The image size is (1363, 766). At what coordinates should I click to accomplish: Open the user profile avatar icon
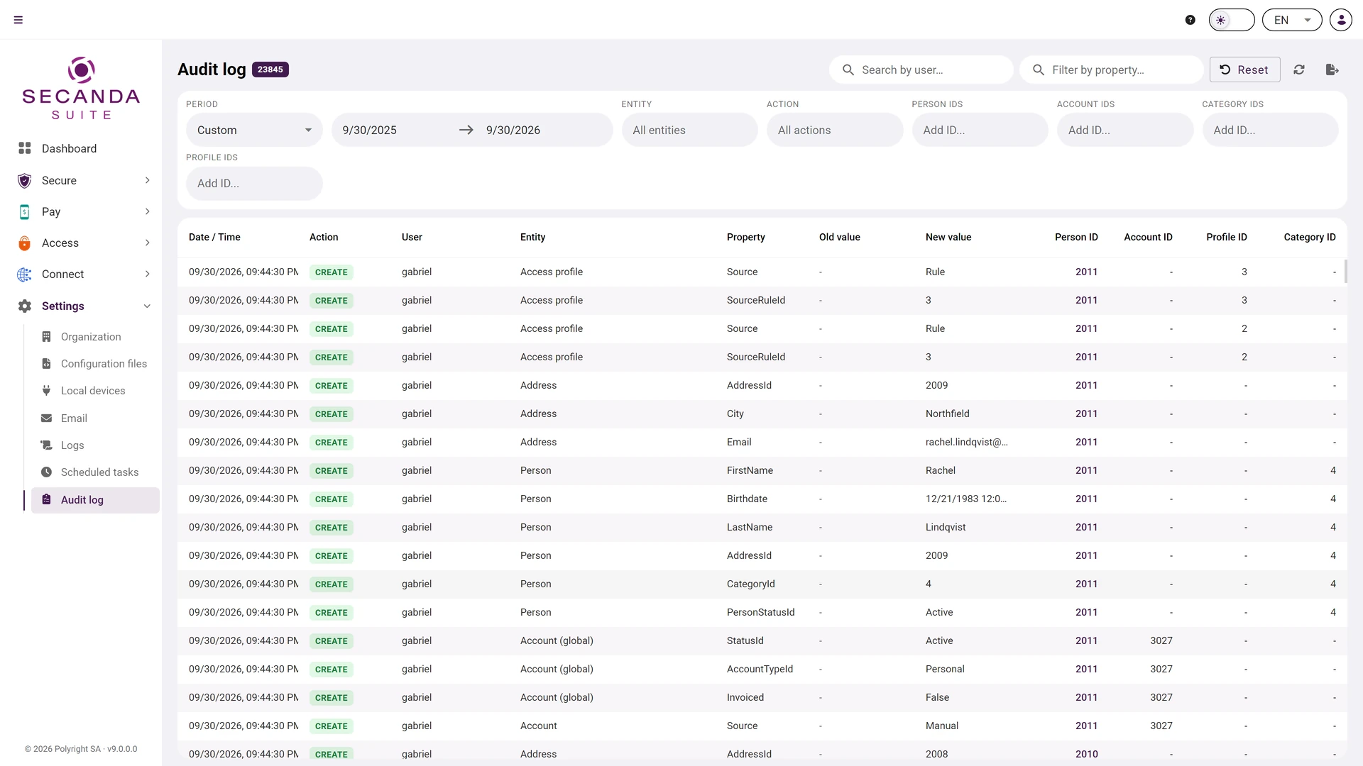tap(1341, 20)
